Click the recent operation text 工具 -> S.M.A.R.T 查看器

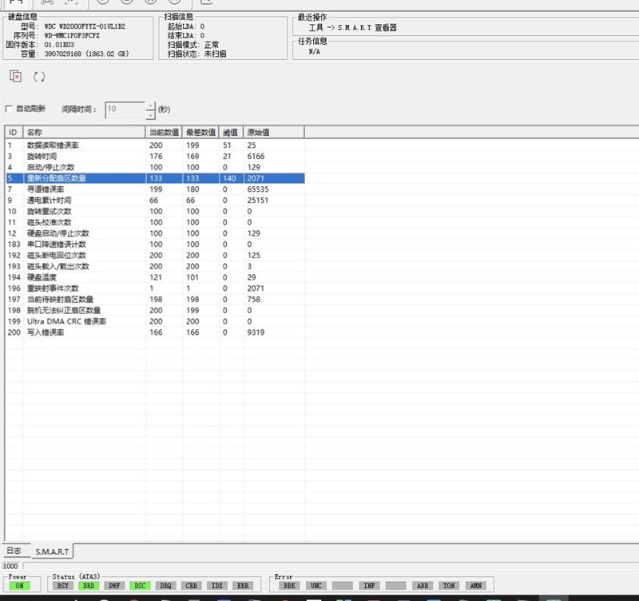pyautogui.click(x=352, y=28)
